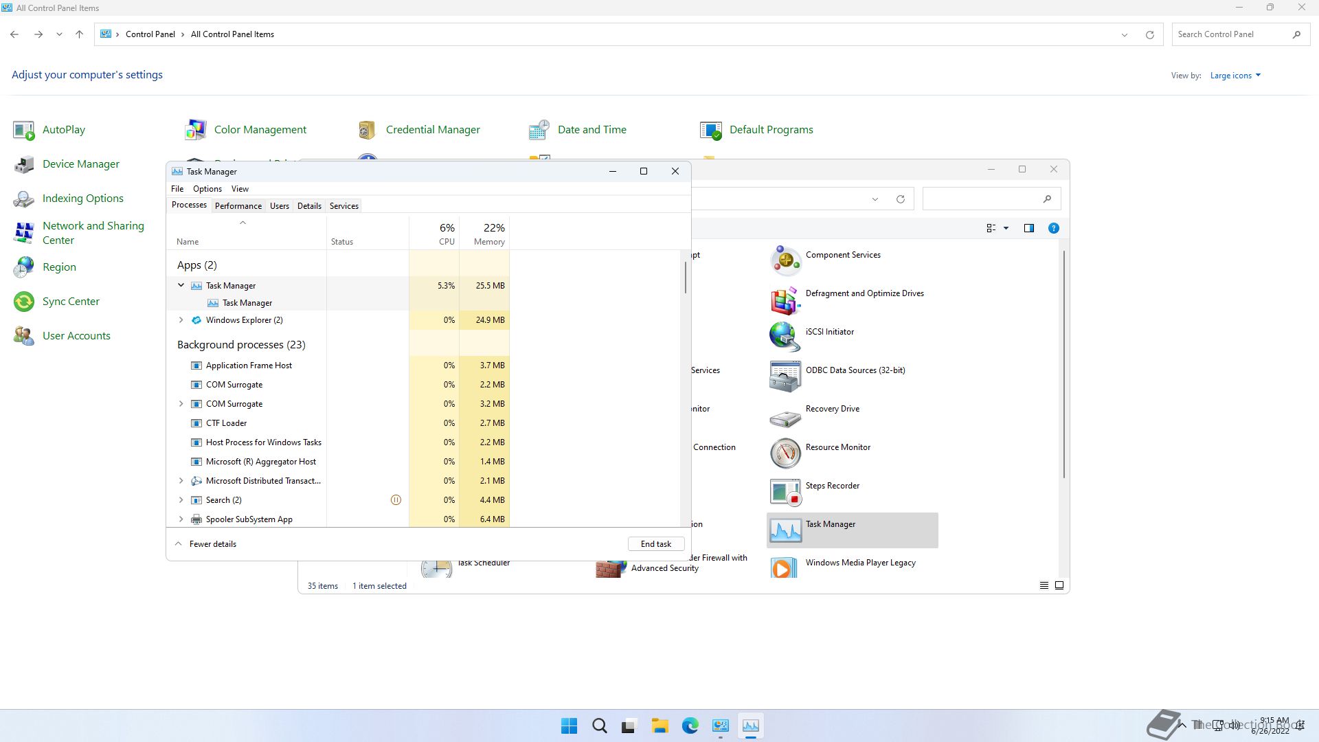Click tools window vertical scrollbar
This screenshot has width=1319, height=742.
tap(1064, 364)
